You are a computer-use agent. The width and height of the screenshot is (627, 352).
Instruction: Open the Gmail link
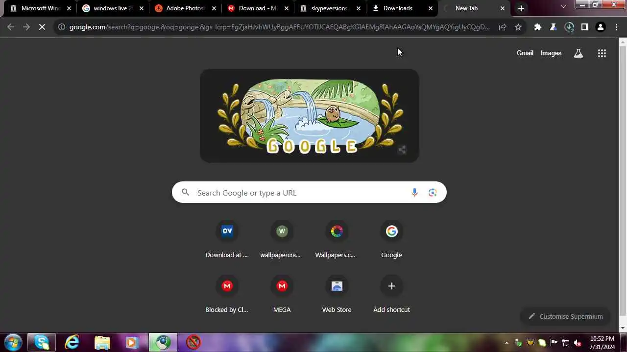pos(525,53)
